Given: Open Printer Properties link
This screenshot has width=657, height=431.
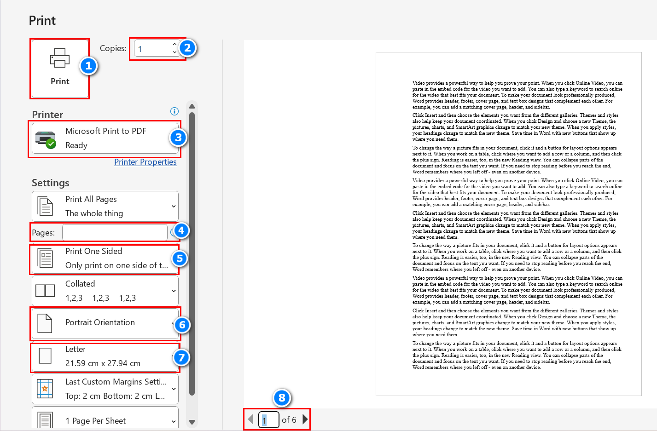Looking at the screenshot, I should [x=145, y=162].
